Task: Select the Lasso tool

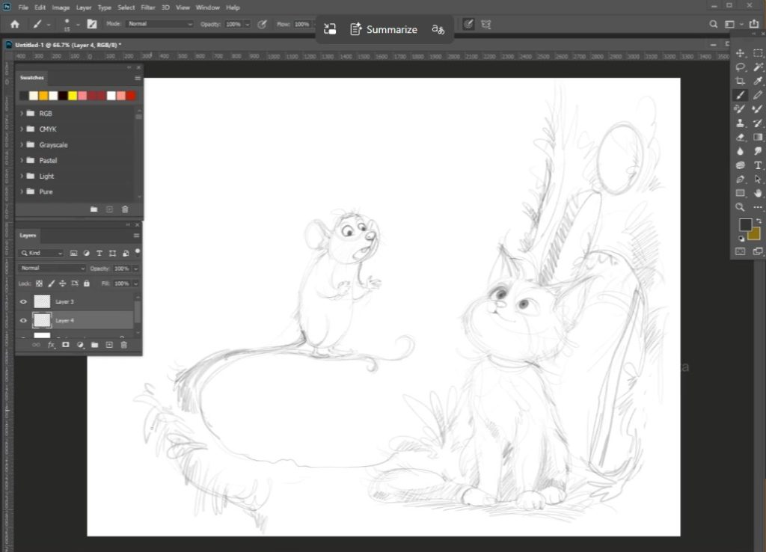Action: coord(740,67)
